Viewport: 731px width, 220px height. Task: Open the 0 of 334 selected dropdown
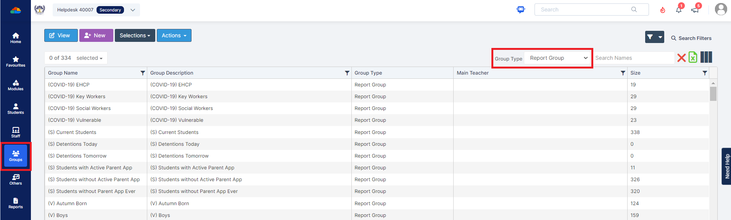76,58
